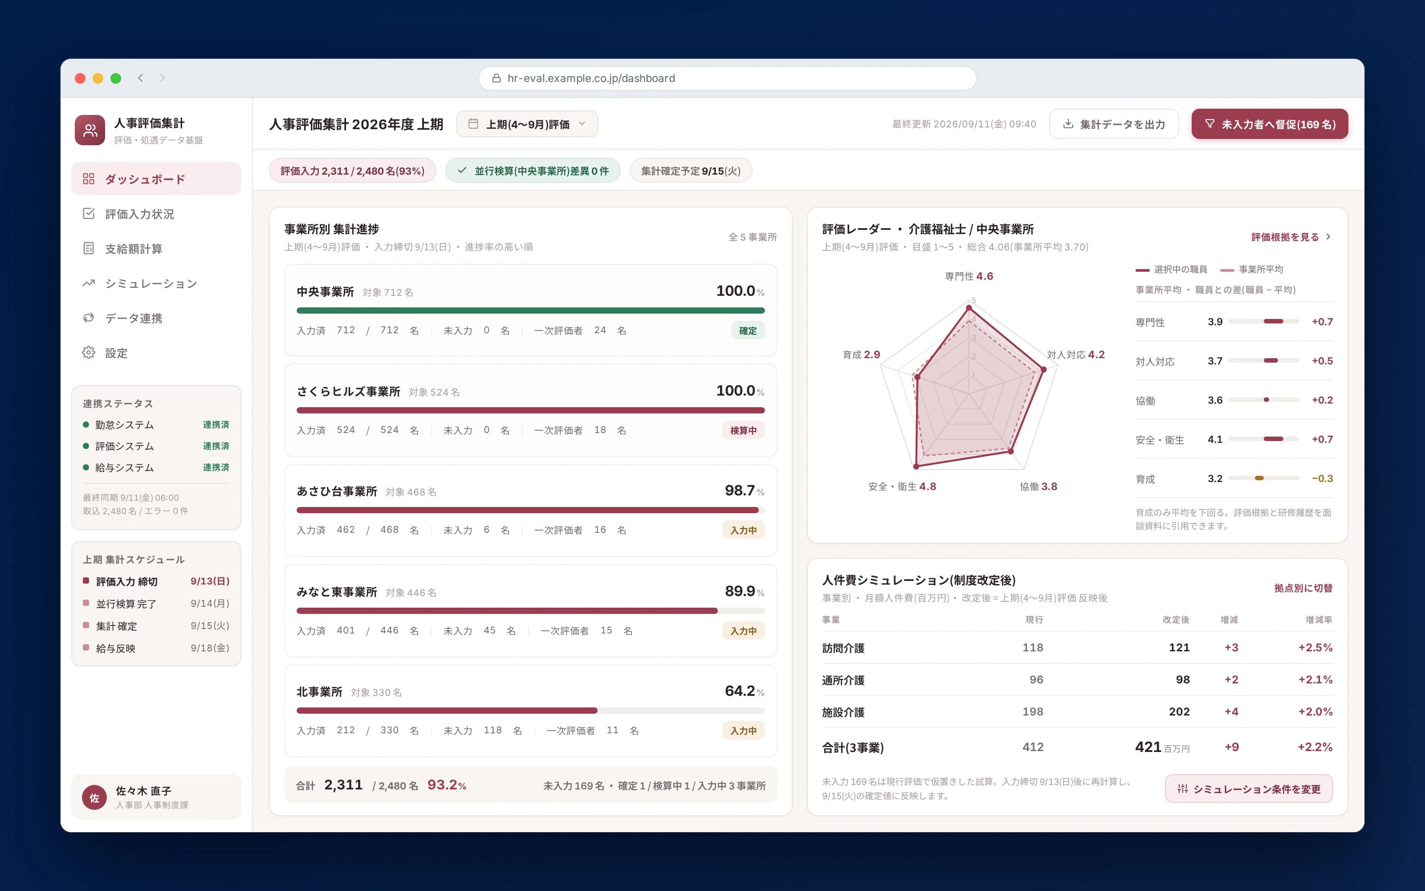1425x891 pixels.
Task: Click the 支給額計算 document icon
Action: click(88, 248)
